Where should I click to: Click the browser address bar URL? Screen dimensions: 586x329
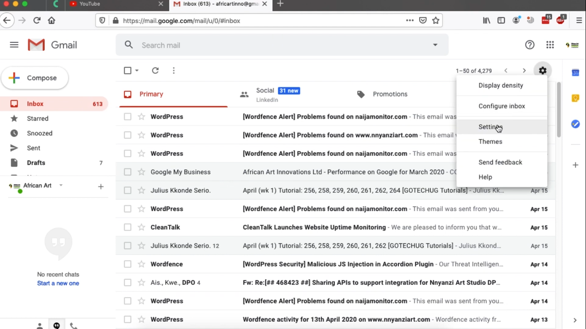pyautogui.click(x=181, y=21)
